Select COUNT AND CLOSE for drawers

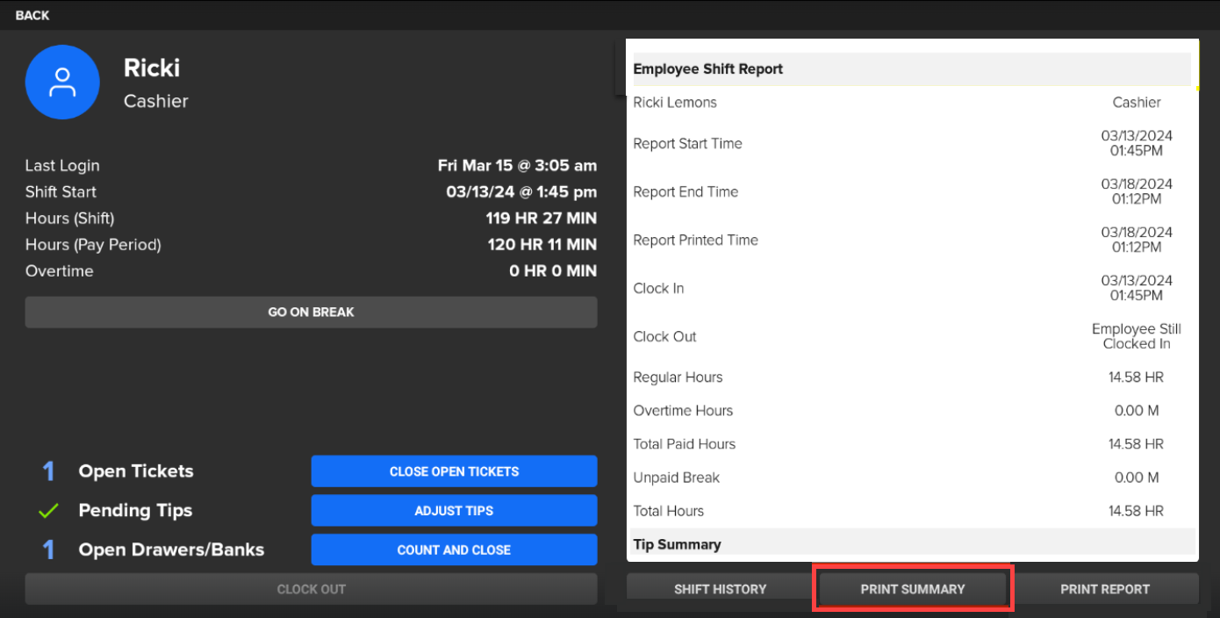tap(454, 550)
